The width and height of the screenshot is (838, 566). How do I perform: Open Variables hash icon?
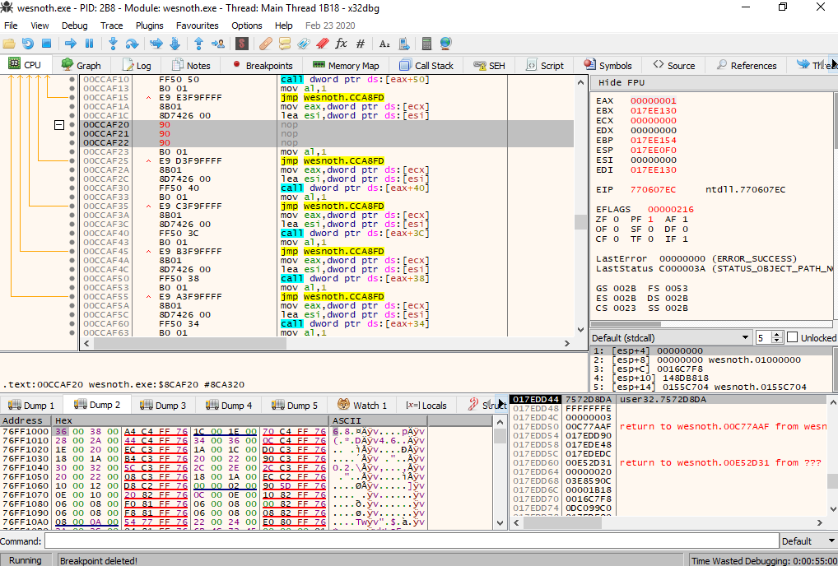pyautogui.click(x=361, y=44)
